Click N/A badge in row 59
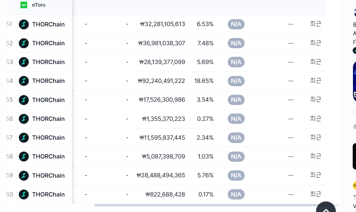The width and height of the screenshot is (356, 212). pos(236,175)
